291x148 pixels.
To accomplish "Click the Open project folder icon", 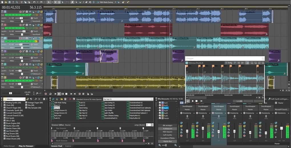I will [6, 2].
